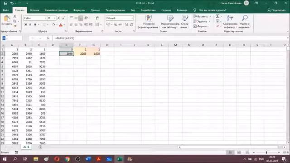Open Format as Table (Форматировать как таблицу)
Viewport: 290px width, 163px height.
[x=170, y=22]
